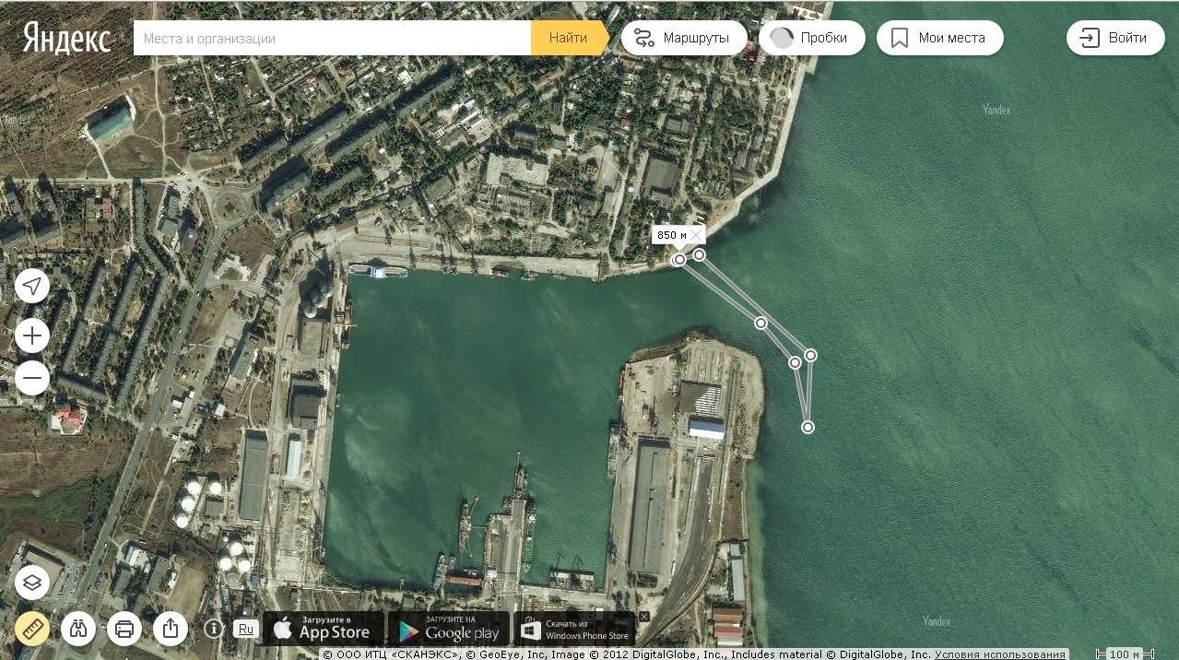Image resolution: width=1179 pixels, height=660 pixels.
Task: Open the round info icon
Action: [x=214, y=629]
